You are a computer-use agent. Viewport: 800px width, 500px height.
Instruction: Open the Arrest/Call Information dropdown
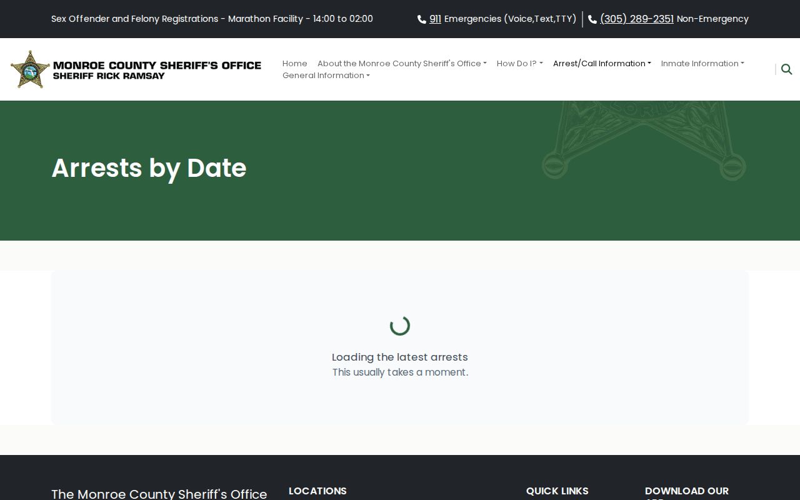click(x=602, y=63)
